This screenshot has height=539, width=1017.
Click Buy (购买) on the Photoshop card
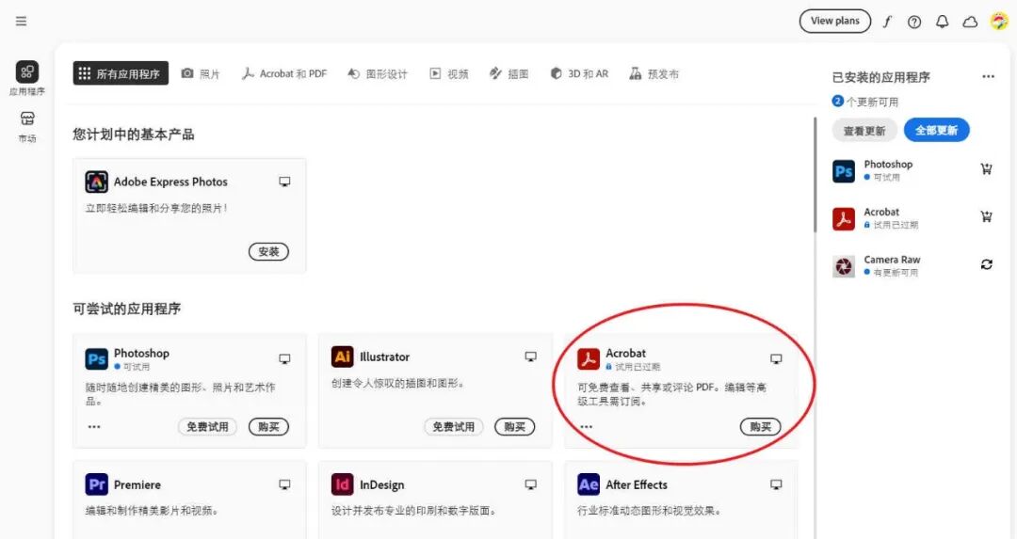point(268,427)
